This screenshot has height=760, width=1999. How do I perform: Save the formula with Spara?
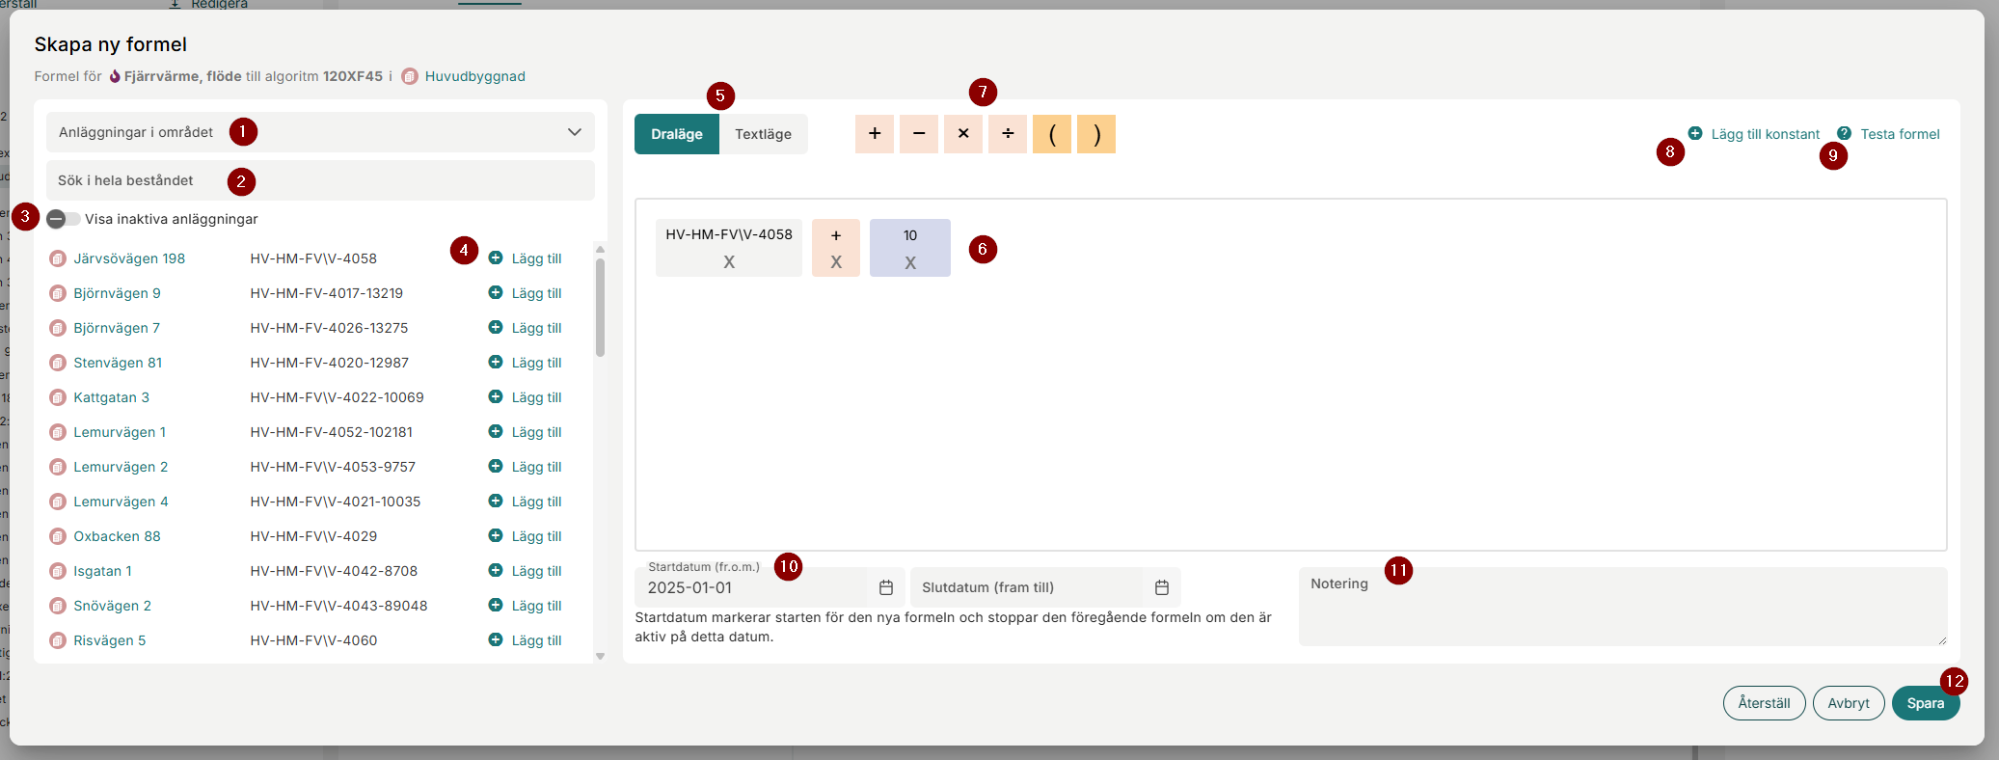(x=1925, y=703)
